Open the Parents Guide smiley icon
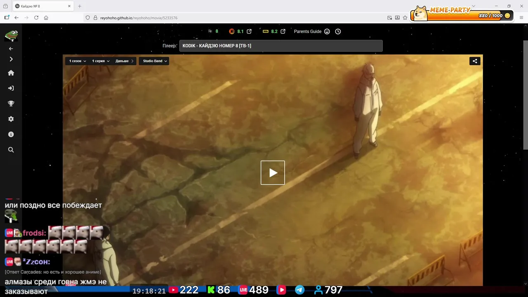Image resolution: width=528 pixels, height=297 pixels. coord(327,31)
